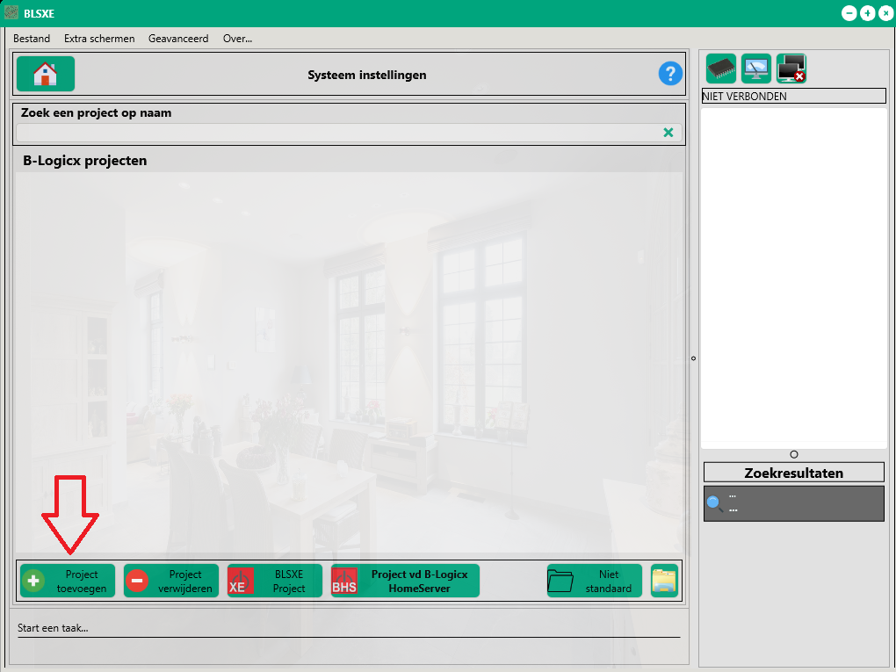Close the BLSXE window
The height and width of the screenshot is (672, 896).
point(885,13)
